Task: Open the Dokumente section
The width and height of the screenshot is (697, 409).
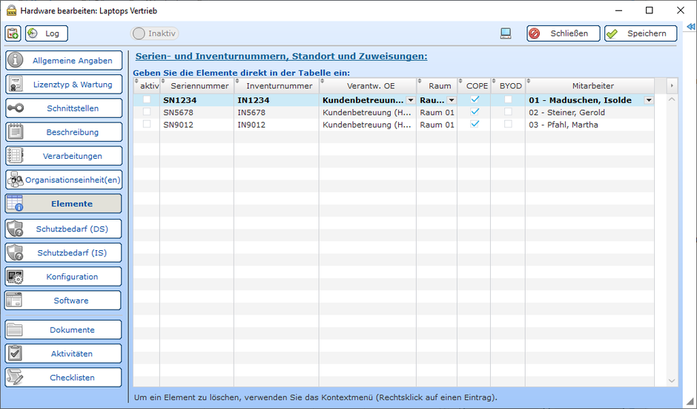Action: pos(64,330)
